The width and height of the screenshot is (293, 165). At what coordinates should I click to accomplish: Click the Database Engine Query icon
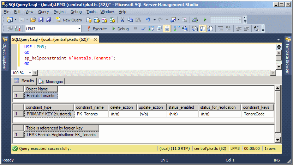(89, 20)
